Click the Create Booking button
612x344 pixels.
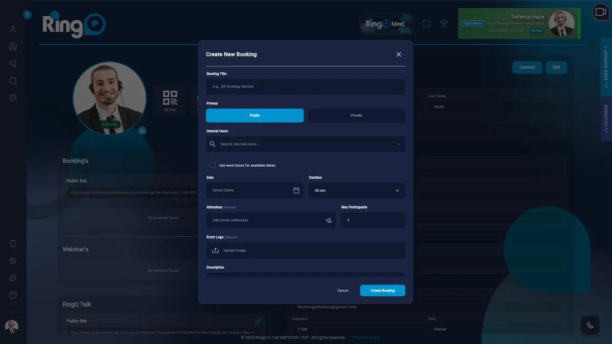click(x=382, y=291)
